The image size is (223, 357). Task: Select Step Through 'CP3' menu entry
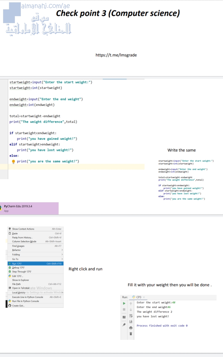click(35, 272)
